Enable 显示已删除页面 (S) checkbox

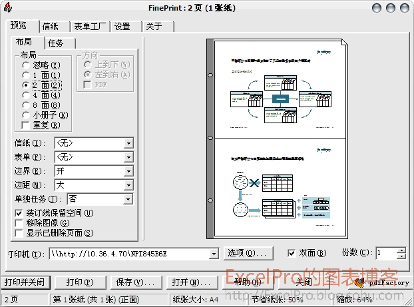19,233
